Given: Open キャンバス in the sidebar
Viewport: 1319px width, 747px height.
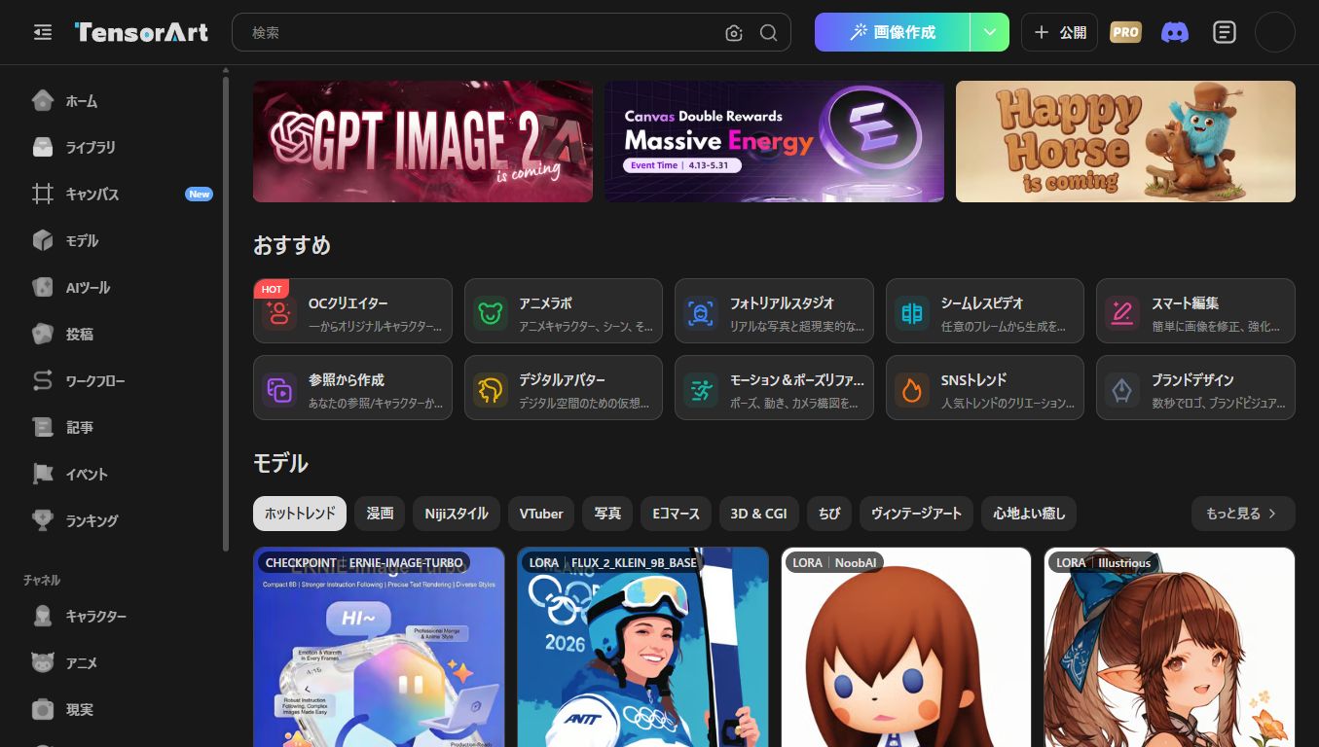Looking at the screenshot, I should point(122,195).
